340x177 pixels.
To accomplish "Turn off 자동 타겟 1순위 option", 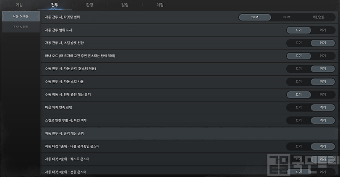I will (x=298, y=146).
